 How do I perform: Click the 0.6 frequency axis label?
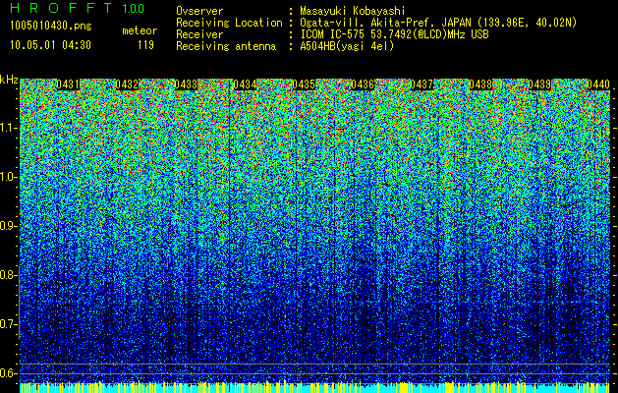click(x=8, y=373)
